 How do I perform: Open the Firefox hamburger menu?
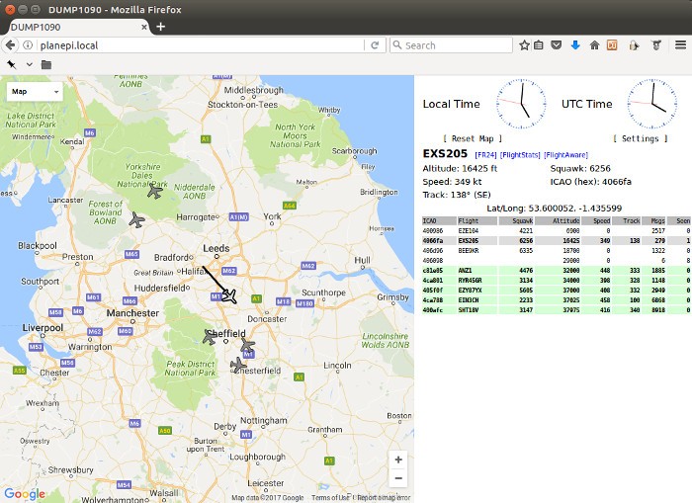(x=680, y=45)
